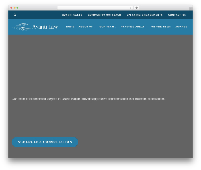Focus the browser address bar

click(x=95, y=8)
